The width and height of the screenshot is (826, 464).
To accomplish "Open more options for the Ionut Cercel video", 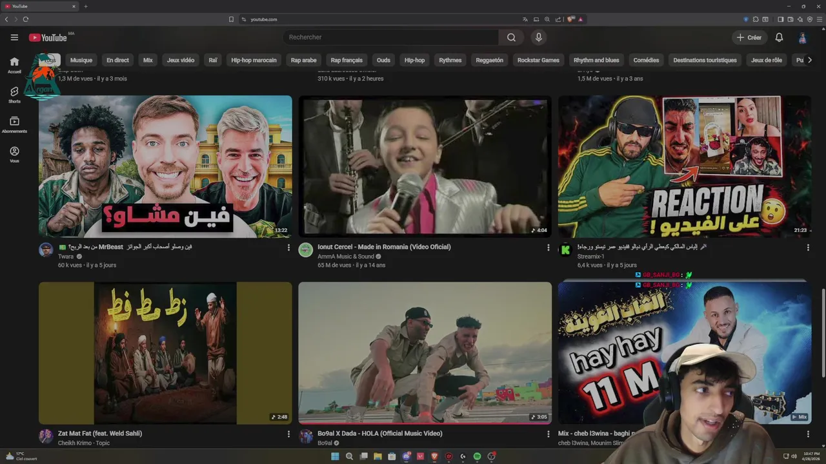I will click(549, 247).
